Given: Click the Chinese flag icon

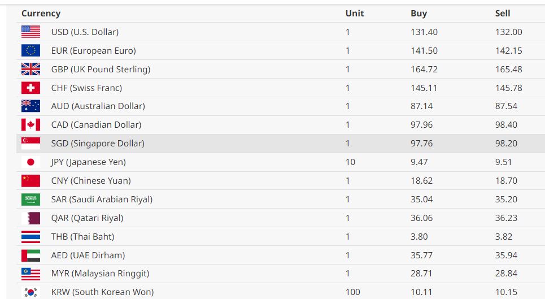Looking at the screenshot, I should coord(30,181).
